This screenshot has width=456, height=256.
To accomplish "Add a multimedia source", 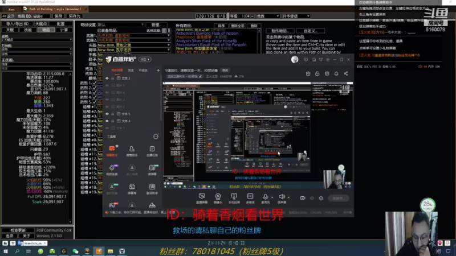I will (250, 196).
